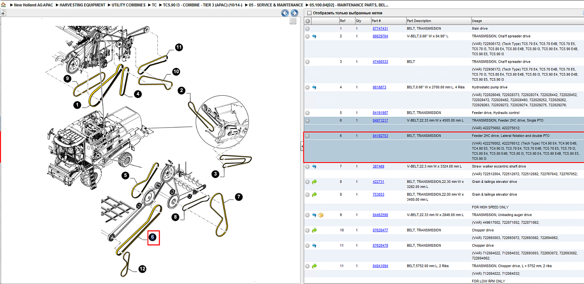Open the side panel arrow icon under the home icon

pos(3,13)
